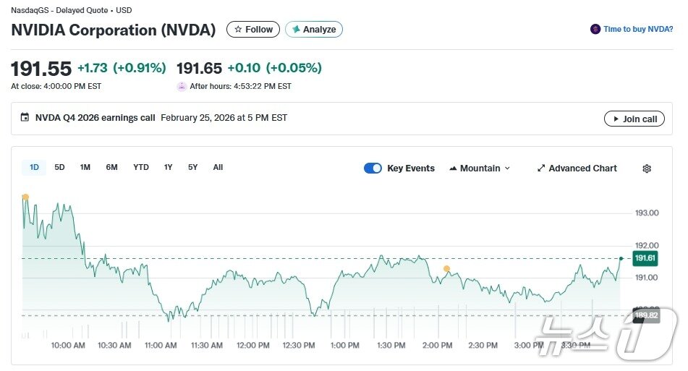Select the 5D time range tab
The height and width of the screenshot is (371, 688).
click(59, 168)
